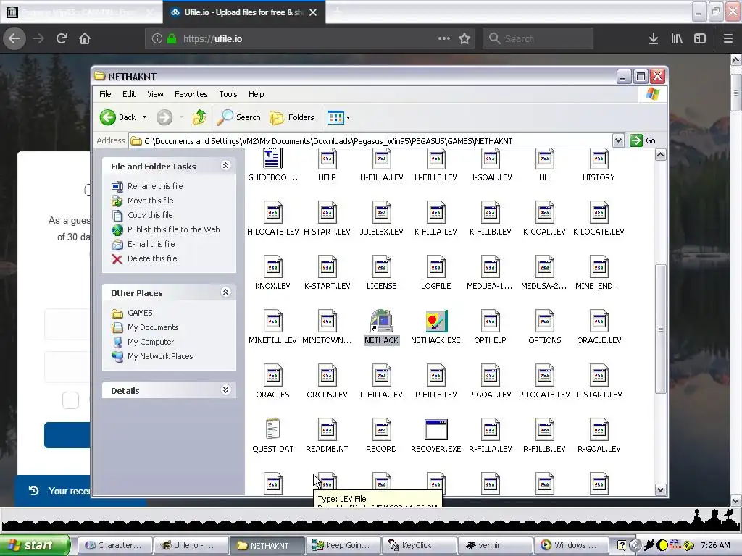Screen dimensions: 742x556
Task: Open the Firefox hamburger menu
Action: [728, 39]
